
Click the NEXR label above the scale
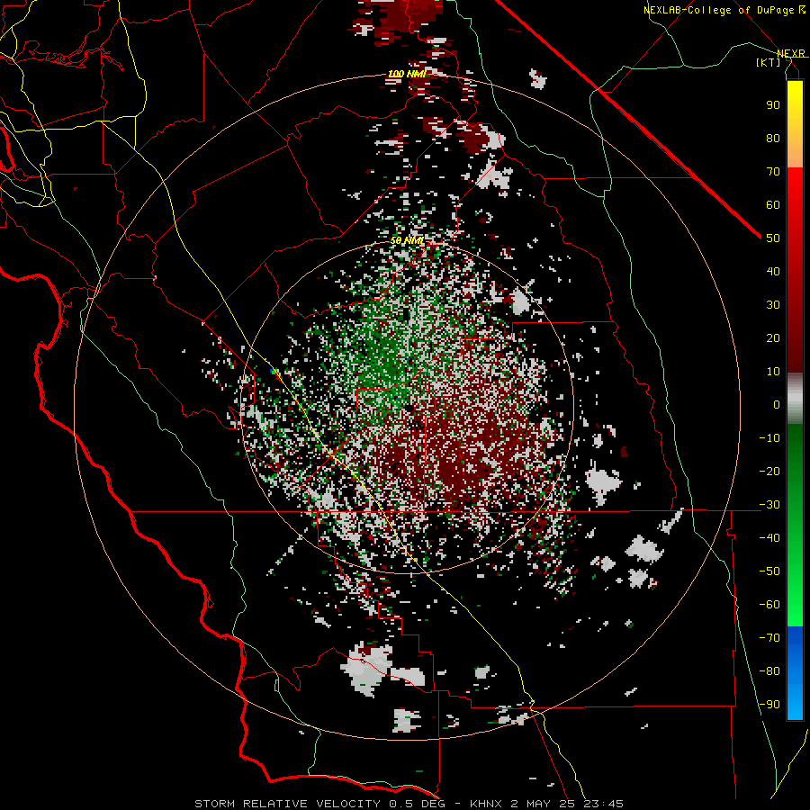[x=791, y=53]
